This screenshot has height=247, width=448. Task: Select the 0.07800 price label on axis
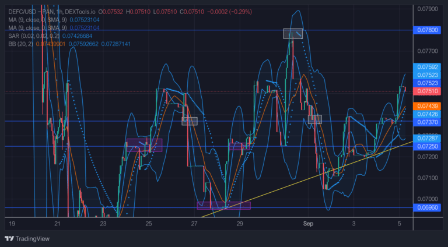pos(427,30)
